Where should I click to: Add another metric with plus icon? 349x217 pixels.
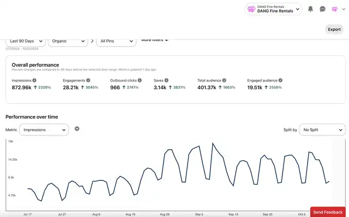pos(77,128)
